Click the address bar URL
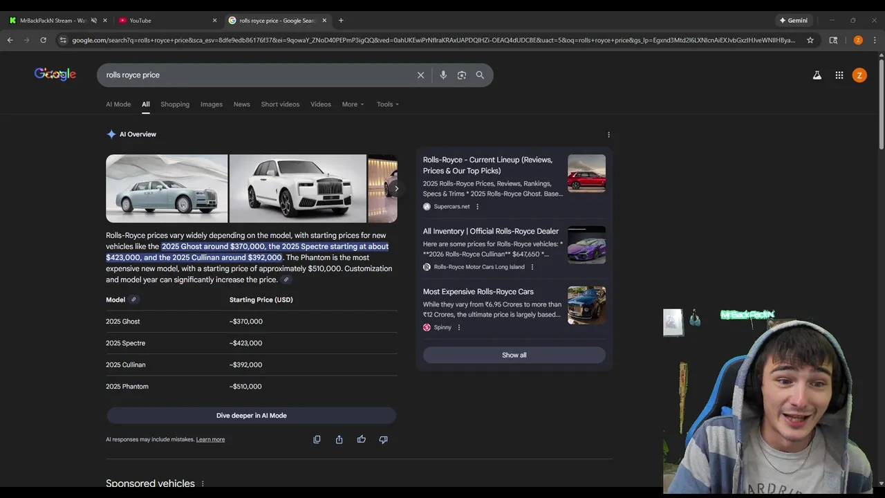Image resolution: width=885 pixels, height=498 pixels. [x=434, y=40]
